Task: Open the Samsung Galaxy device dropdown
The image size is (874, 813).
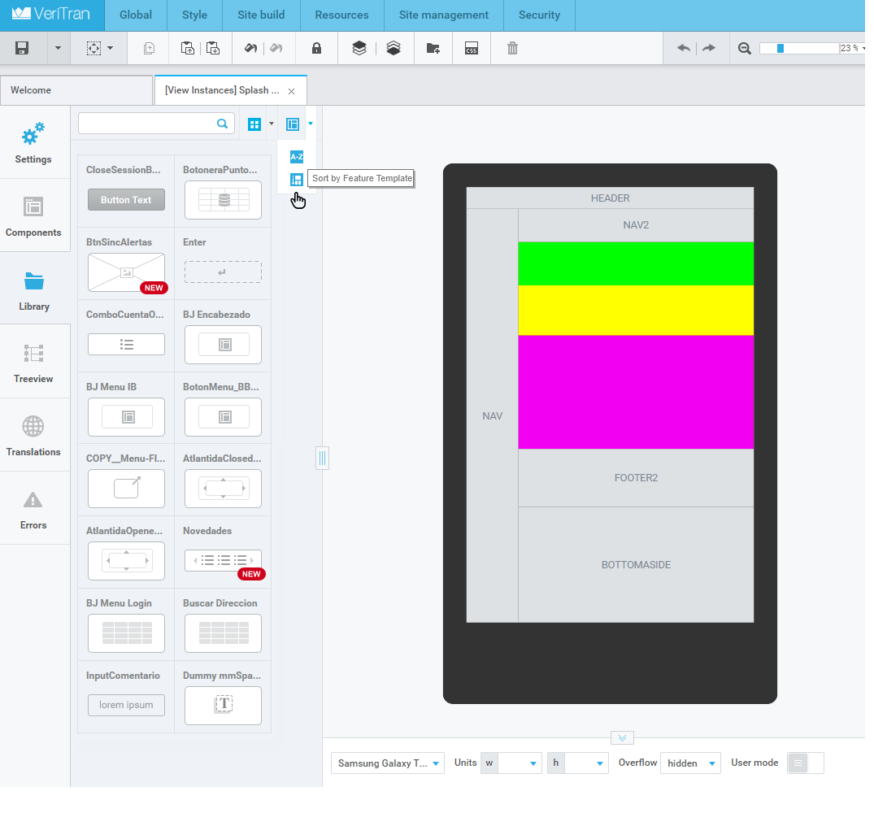Action: (x=387, y=763)
